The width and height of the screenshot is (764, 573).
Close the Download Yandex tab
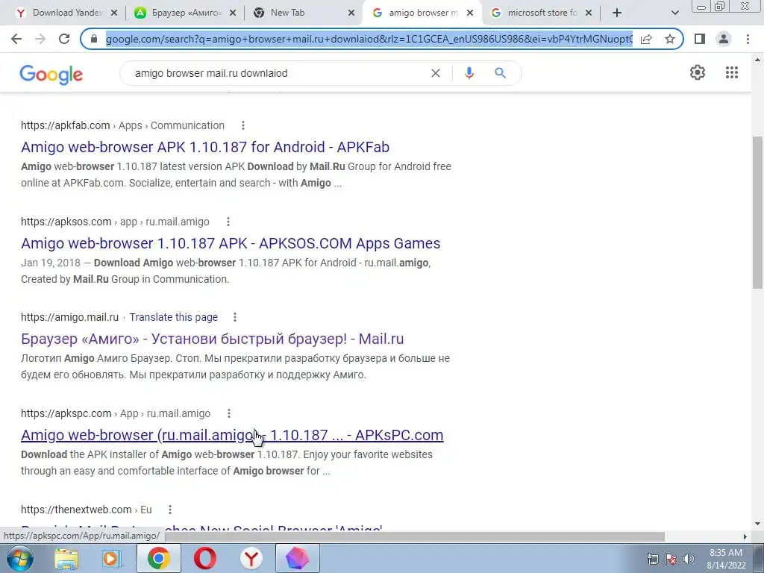pyautogui.click(x=114, y=13)
